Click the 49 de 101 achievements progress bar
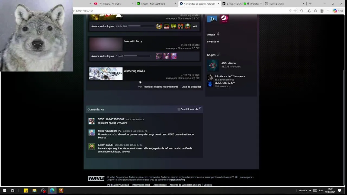The image size is (347, 195). click(141, 26)
